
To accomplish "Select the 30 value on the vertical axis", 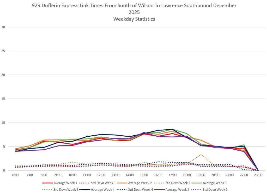I will click(x=3, y=27).
